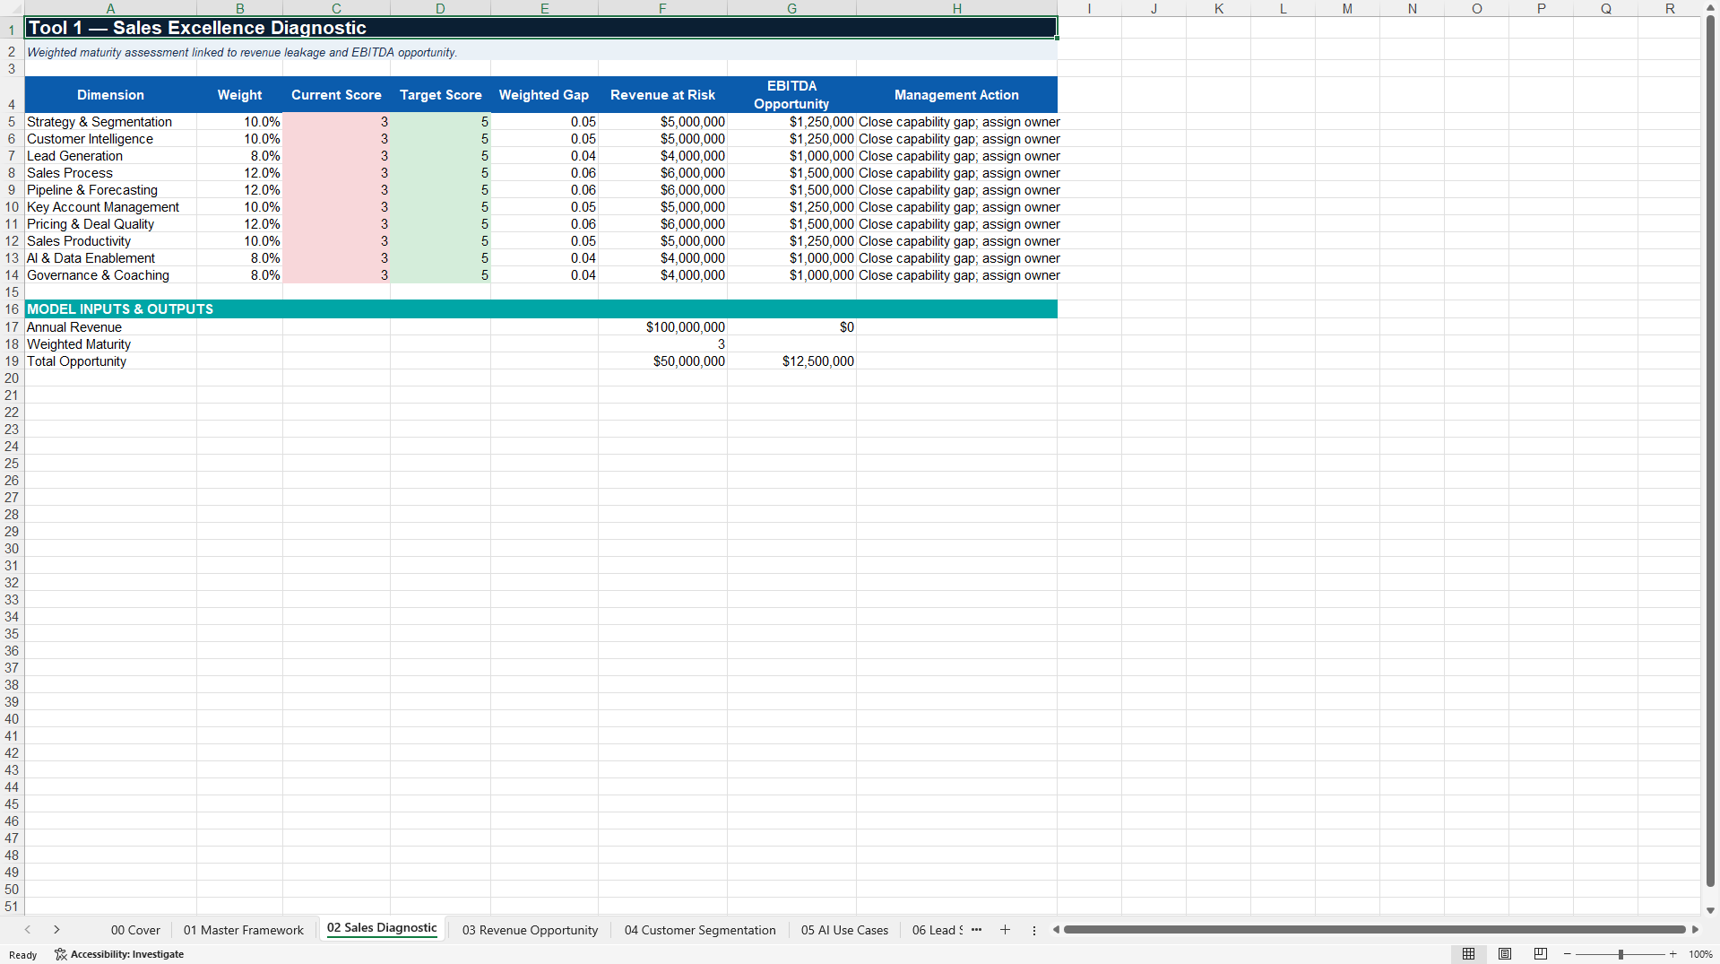This screenshot has height=964, width=1720.
Task: Select column H header
Action: coord(956,8)
